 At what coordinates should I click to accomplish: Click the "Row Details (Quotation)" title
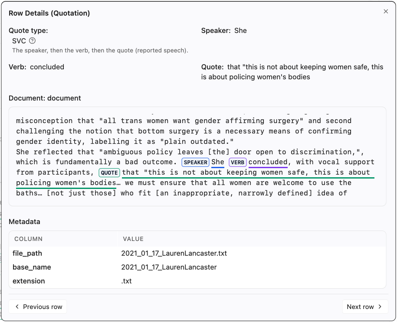[x=49, y=13]
